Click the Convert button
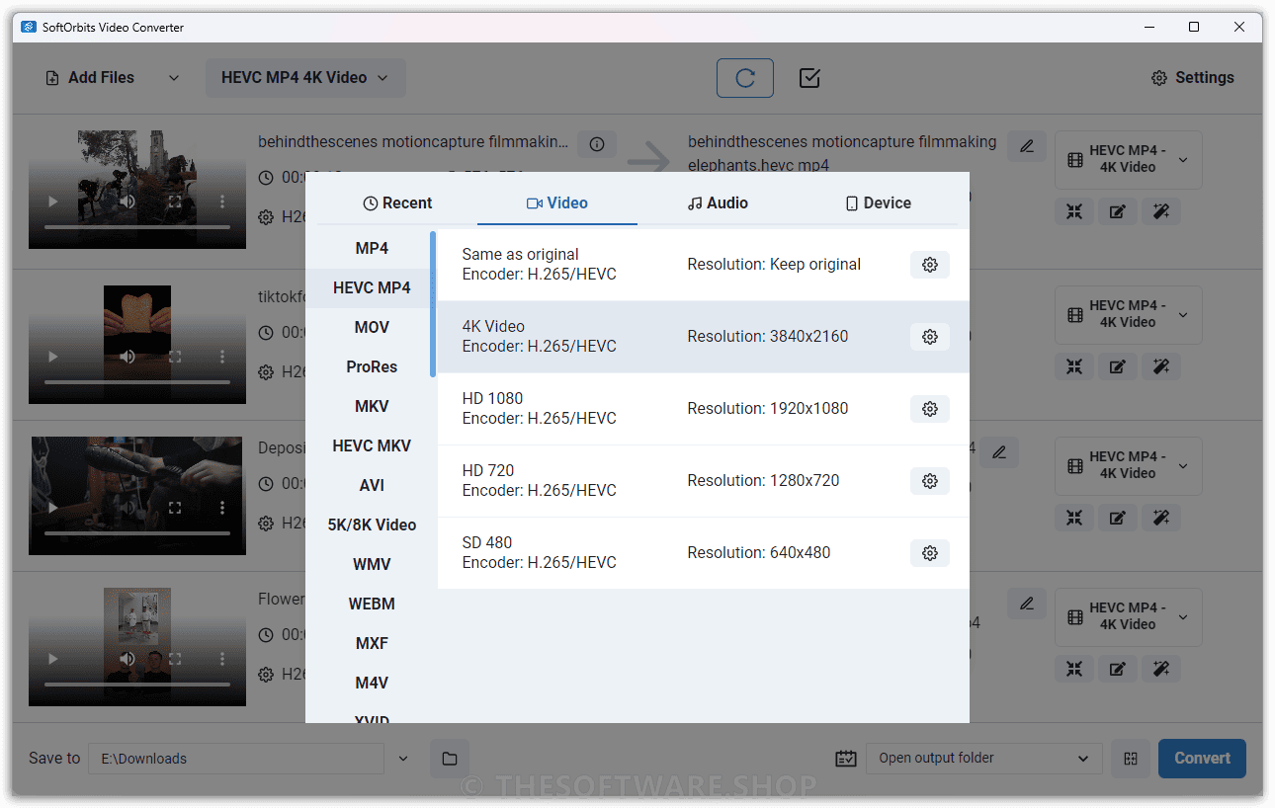 (x=1202, y=759)
